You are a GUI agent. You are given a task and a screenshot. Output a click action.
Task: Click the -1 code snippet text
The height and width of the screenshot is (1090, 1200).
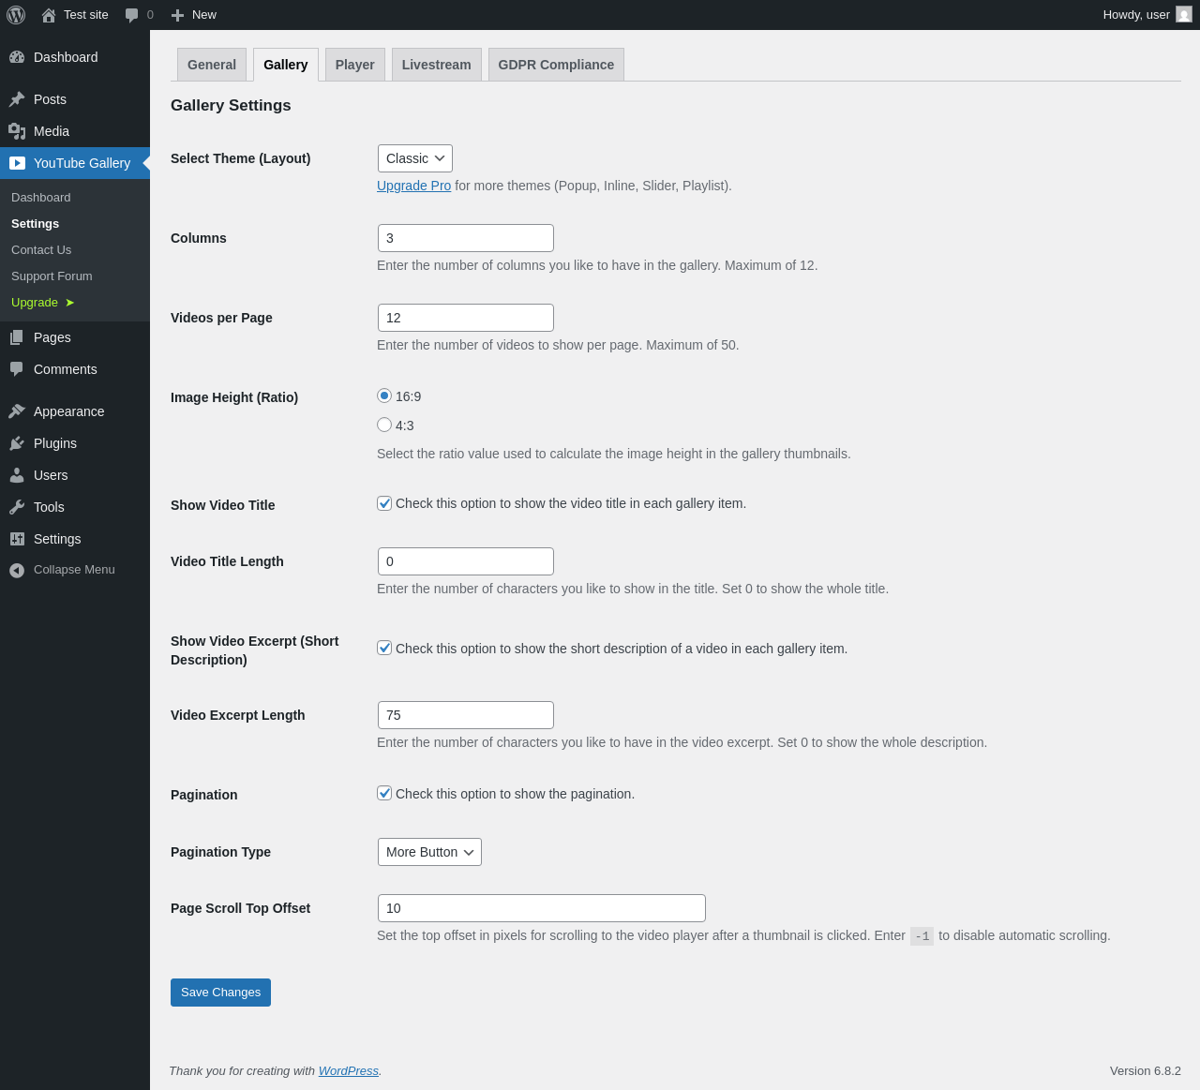[922, 936]
